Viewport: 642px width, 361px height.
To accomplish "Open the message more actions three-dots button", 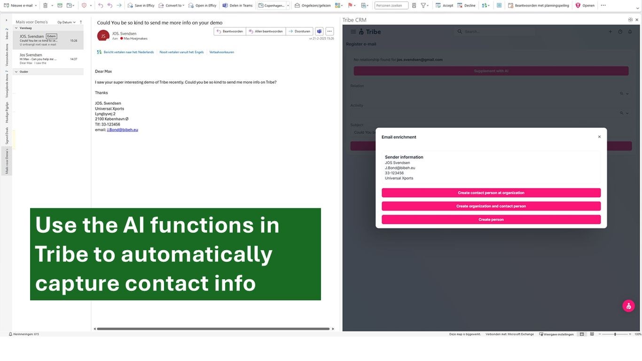I will click(329, 31).
